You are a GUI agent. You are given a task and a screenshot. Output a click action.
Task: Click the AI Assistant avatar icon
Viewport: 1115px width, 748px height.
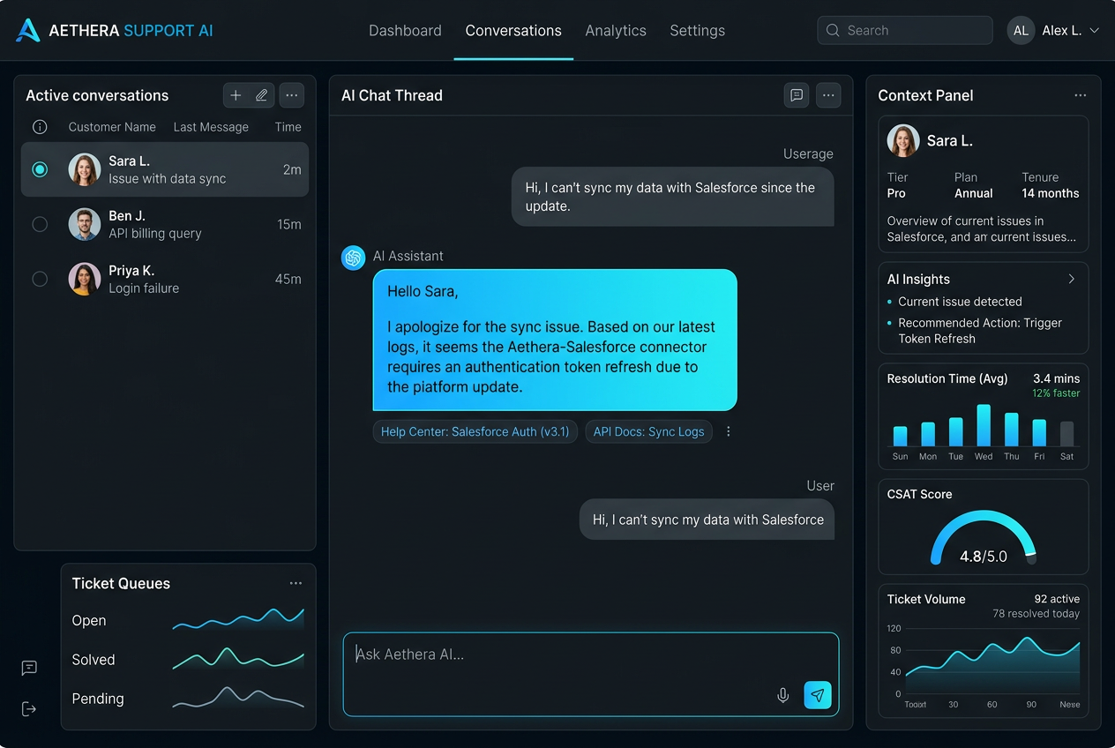click(354, 258)
